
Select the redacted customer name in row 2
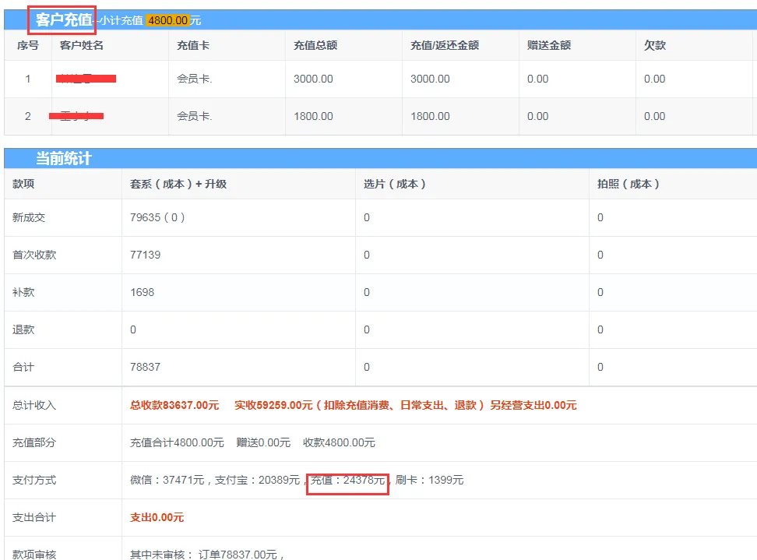click(x=77, y=116)
